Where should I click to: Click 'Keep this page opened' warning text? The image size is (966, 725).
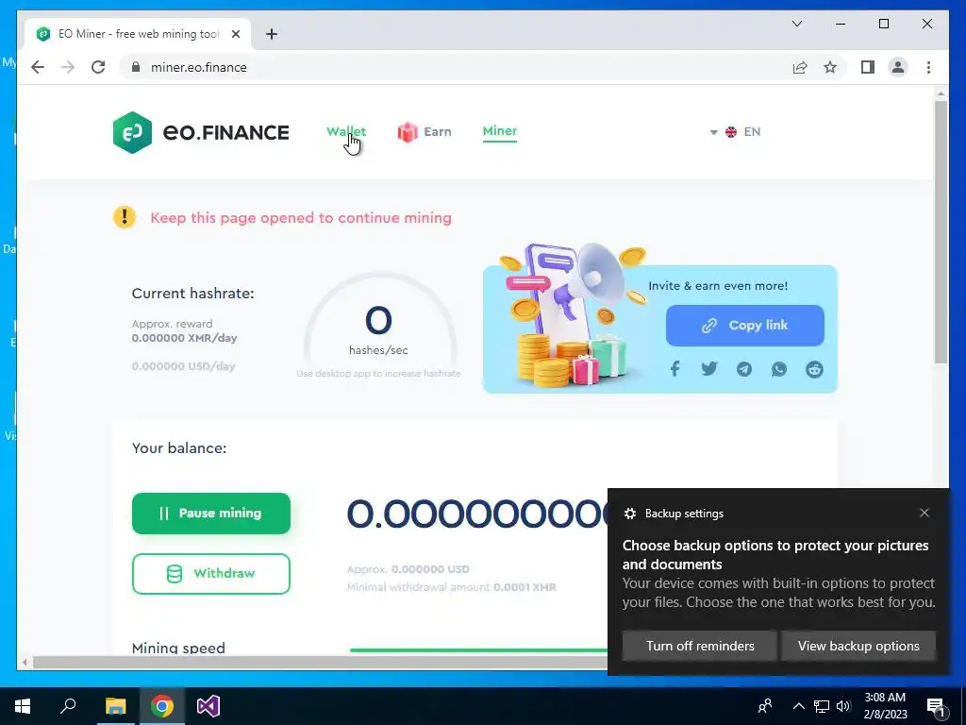coord(301,218)
